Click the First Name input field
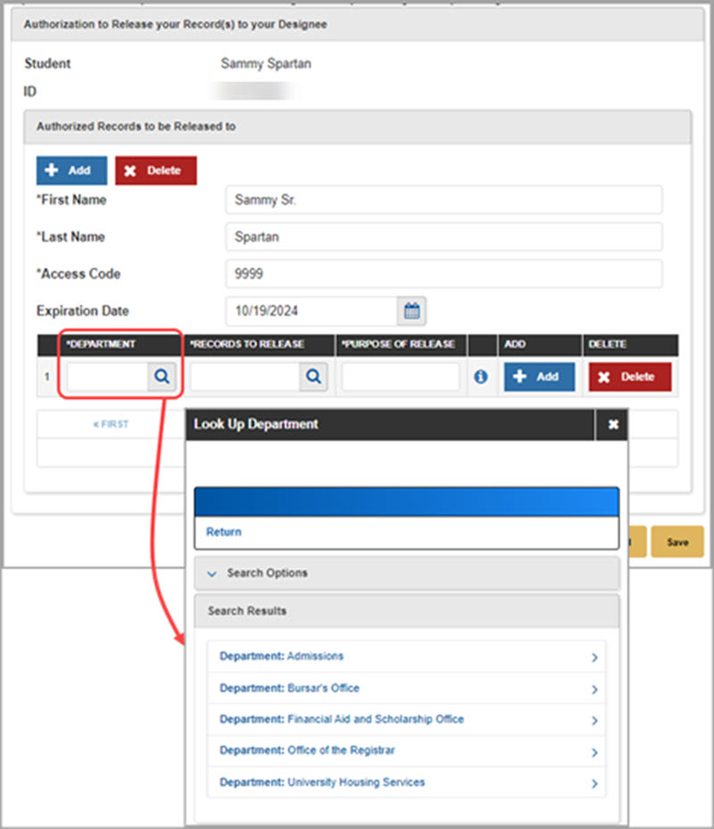Viewport: 714px width, 829px height. tap(444, 200)
